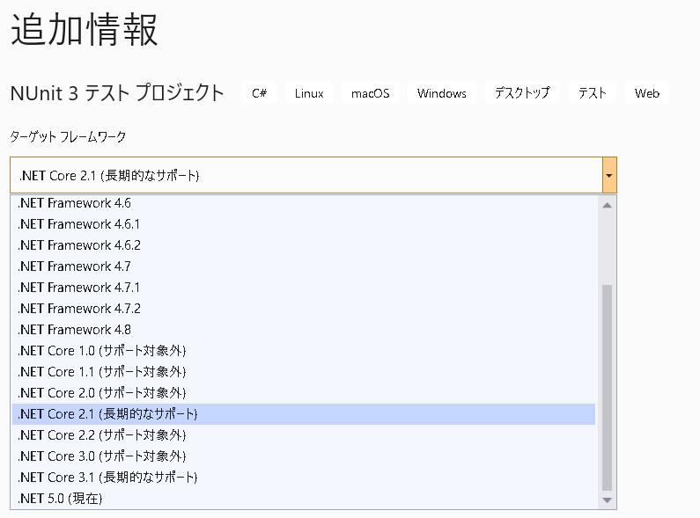Click the デスクトップ tag

[x=522, y=93]
